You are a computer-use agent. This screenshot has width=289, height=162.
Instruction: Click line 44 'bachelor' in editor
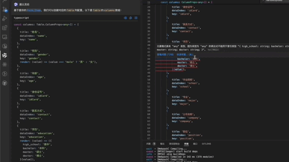(188, 59)
